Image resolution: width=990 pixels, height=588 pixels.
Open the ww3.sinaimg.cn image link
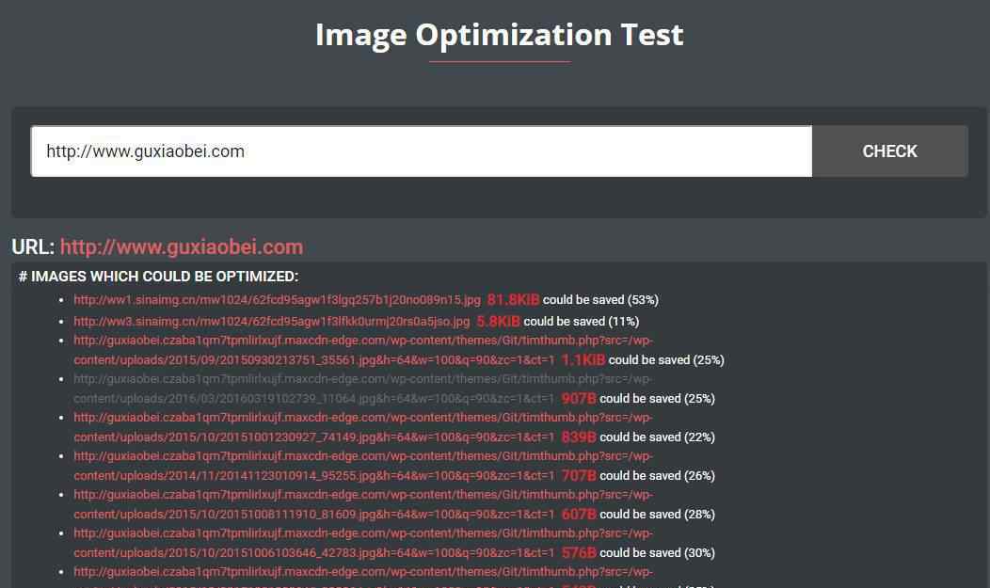271,322
